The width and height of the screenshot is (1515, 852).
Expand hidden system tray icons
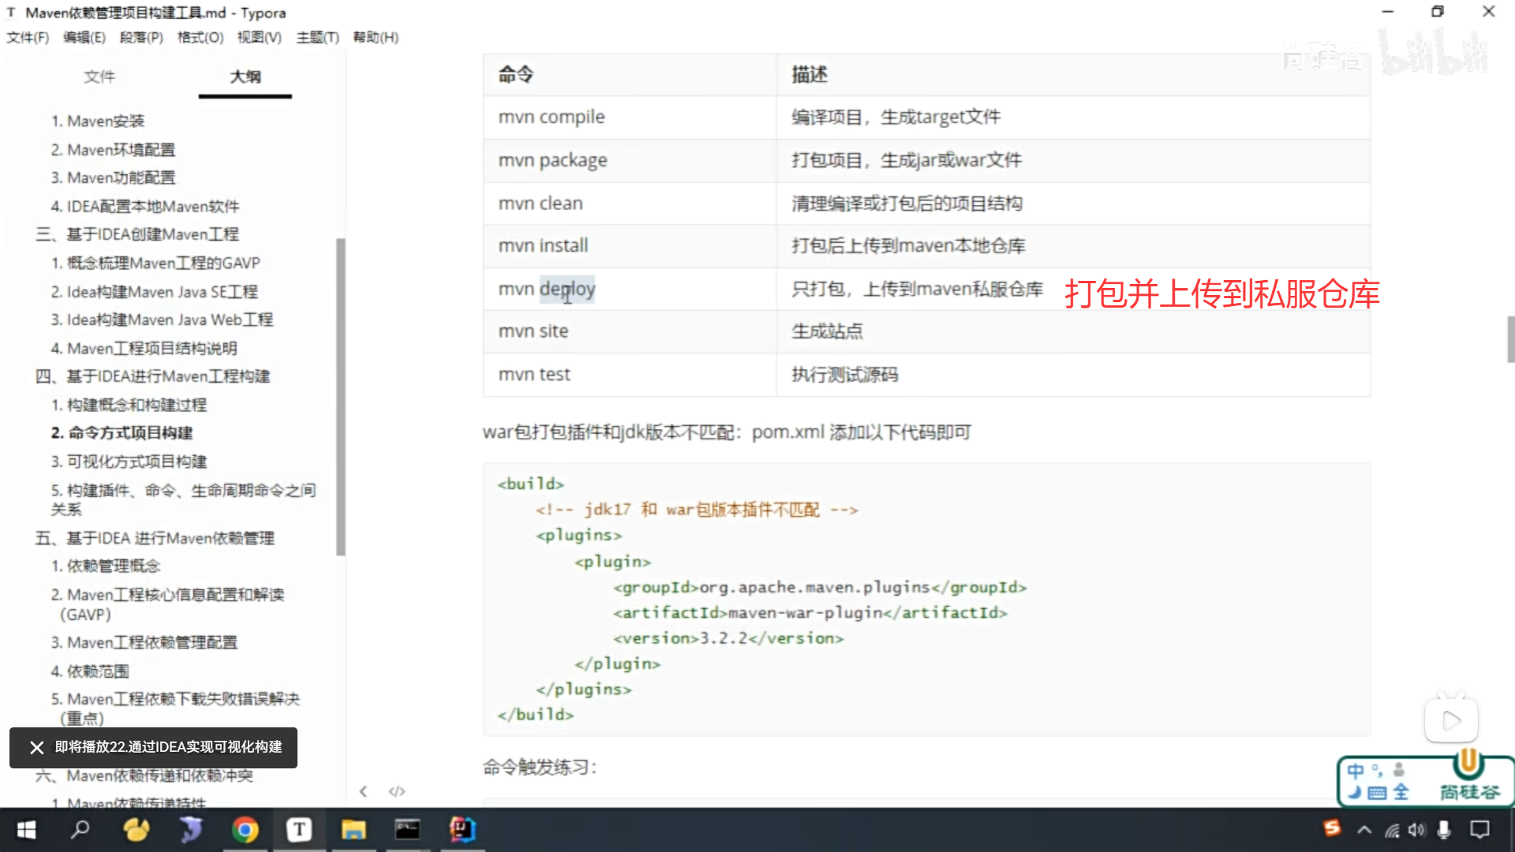[1364, 830]
